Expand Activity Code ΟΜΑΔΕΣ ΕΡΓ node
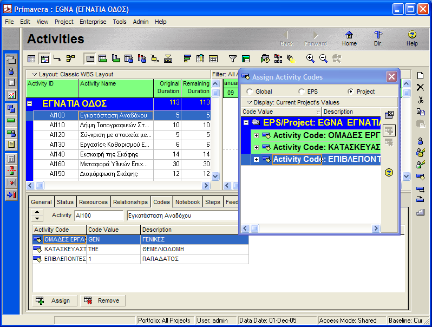Image resolution: width=432 pixels, height=327 pixels. (x=256, y=135)
